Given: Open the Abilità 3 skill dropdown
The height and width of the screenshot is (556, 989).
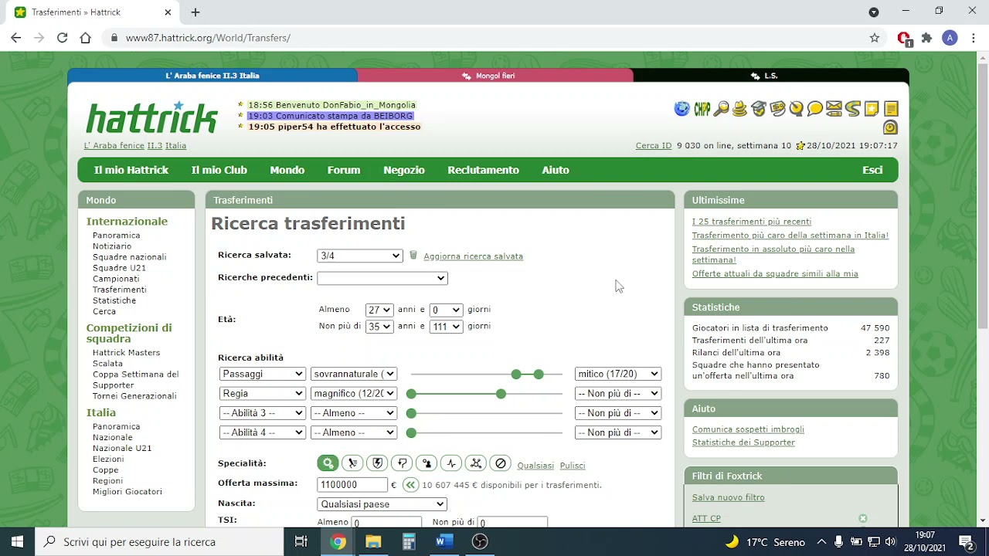Looking at the screenshot, I should click(x=263, y=413).
